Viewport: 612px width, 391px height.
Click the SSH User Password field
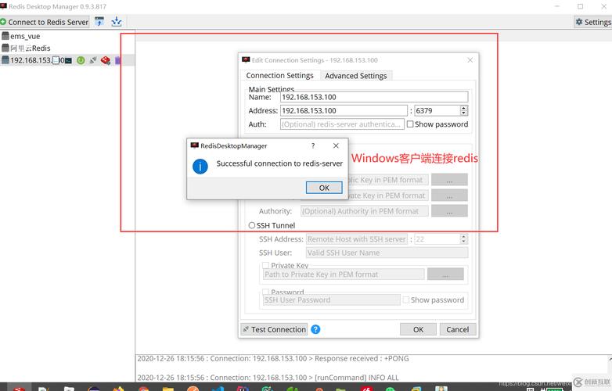(x=331, y=300)
